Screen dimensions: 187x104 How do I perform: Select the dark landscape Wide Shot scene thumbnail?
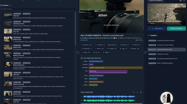pos(8,15)
